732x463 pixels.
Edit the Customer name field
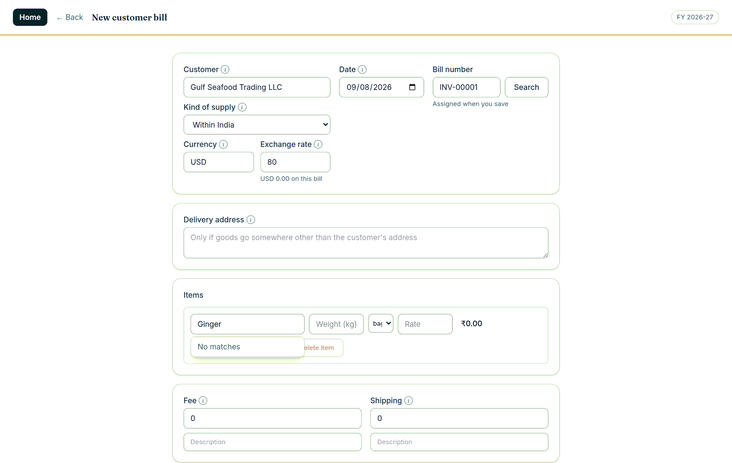(257, 87)
